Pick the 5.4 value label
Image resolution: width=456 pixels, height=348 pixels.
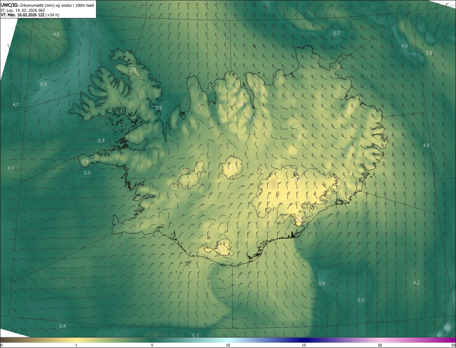click(62, 326)
